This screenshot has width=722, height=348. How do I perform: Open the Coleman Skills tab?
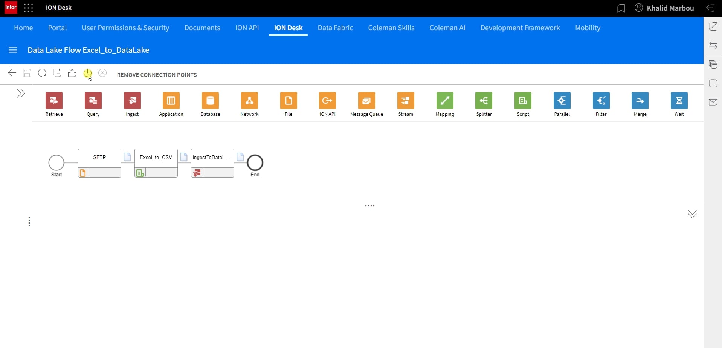tap(391, 28)
